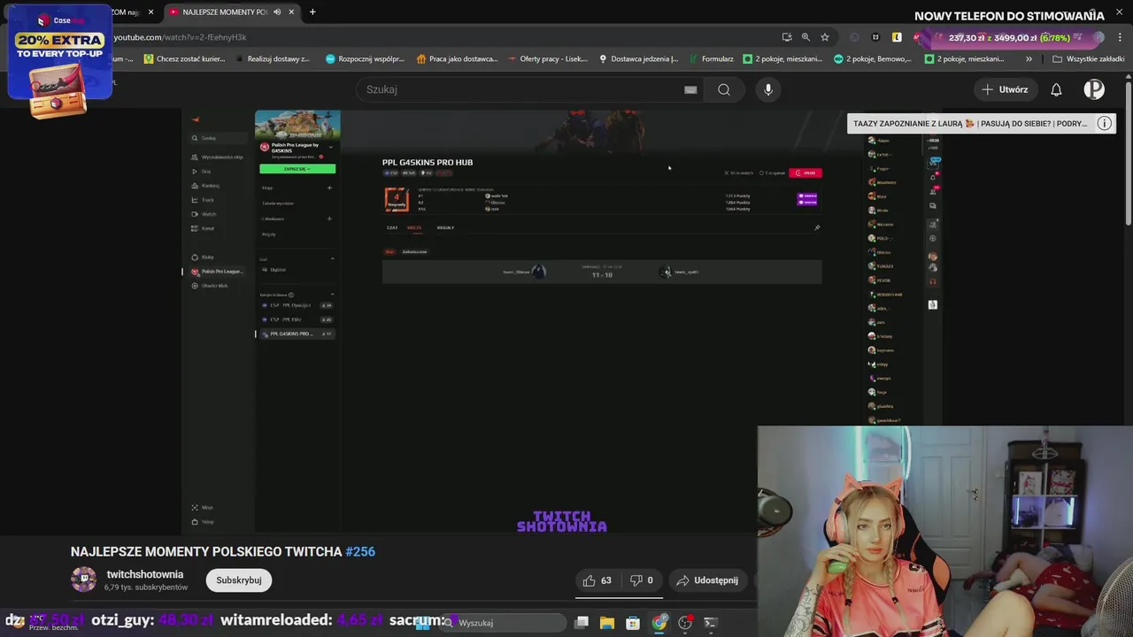Viewport: 1133px width, 637px height.
Task: Open the 'CS2 · PPL Elite' queue item
Action: click(296, 319)
